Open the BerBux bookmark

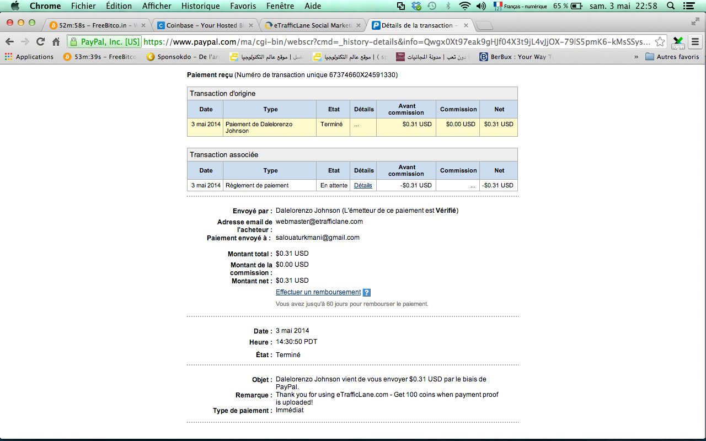pos(516,57)
